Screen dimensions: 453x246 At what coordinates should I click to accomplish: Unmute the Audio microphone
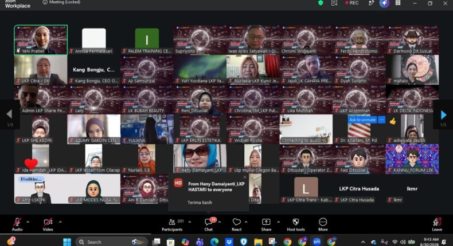(17, 225)
